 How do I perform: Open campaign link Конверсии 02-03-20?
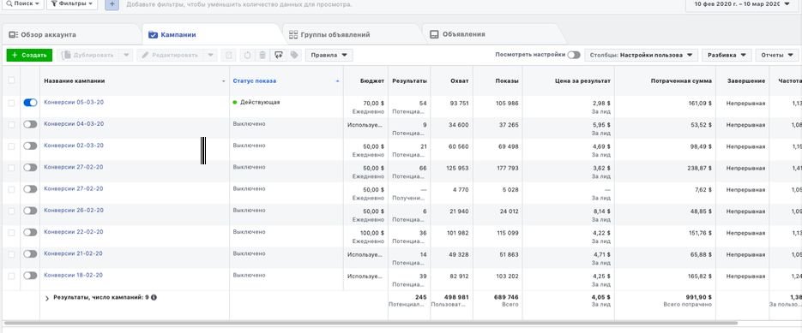click(74, 145)
